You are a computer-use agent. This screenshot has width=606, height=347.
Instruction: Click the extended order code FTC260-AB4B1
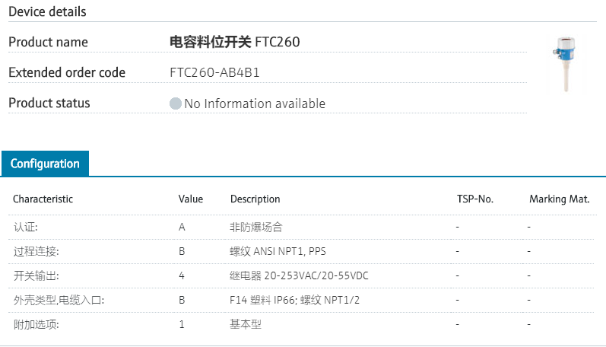pyautogui.click(x=220, y=73)
